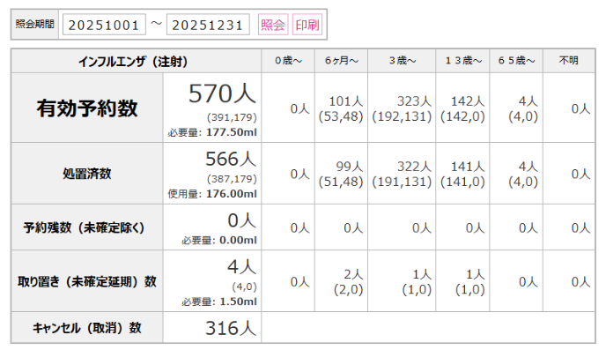Focus the start date field 20251001
This screenshot has height=350, width=606.
(x=104, y=25)
